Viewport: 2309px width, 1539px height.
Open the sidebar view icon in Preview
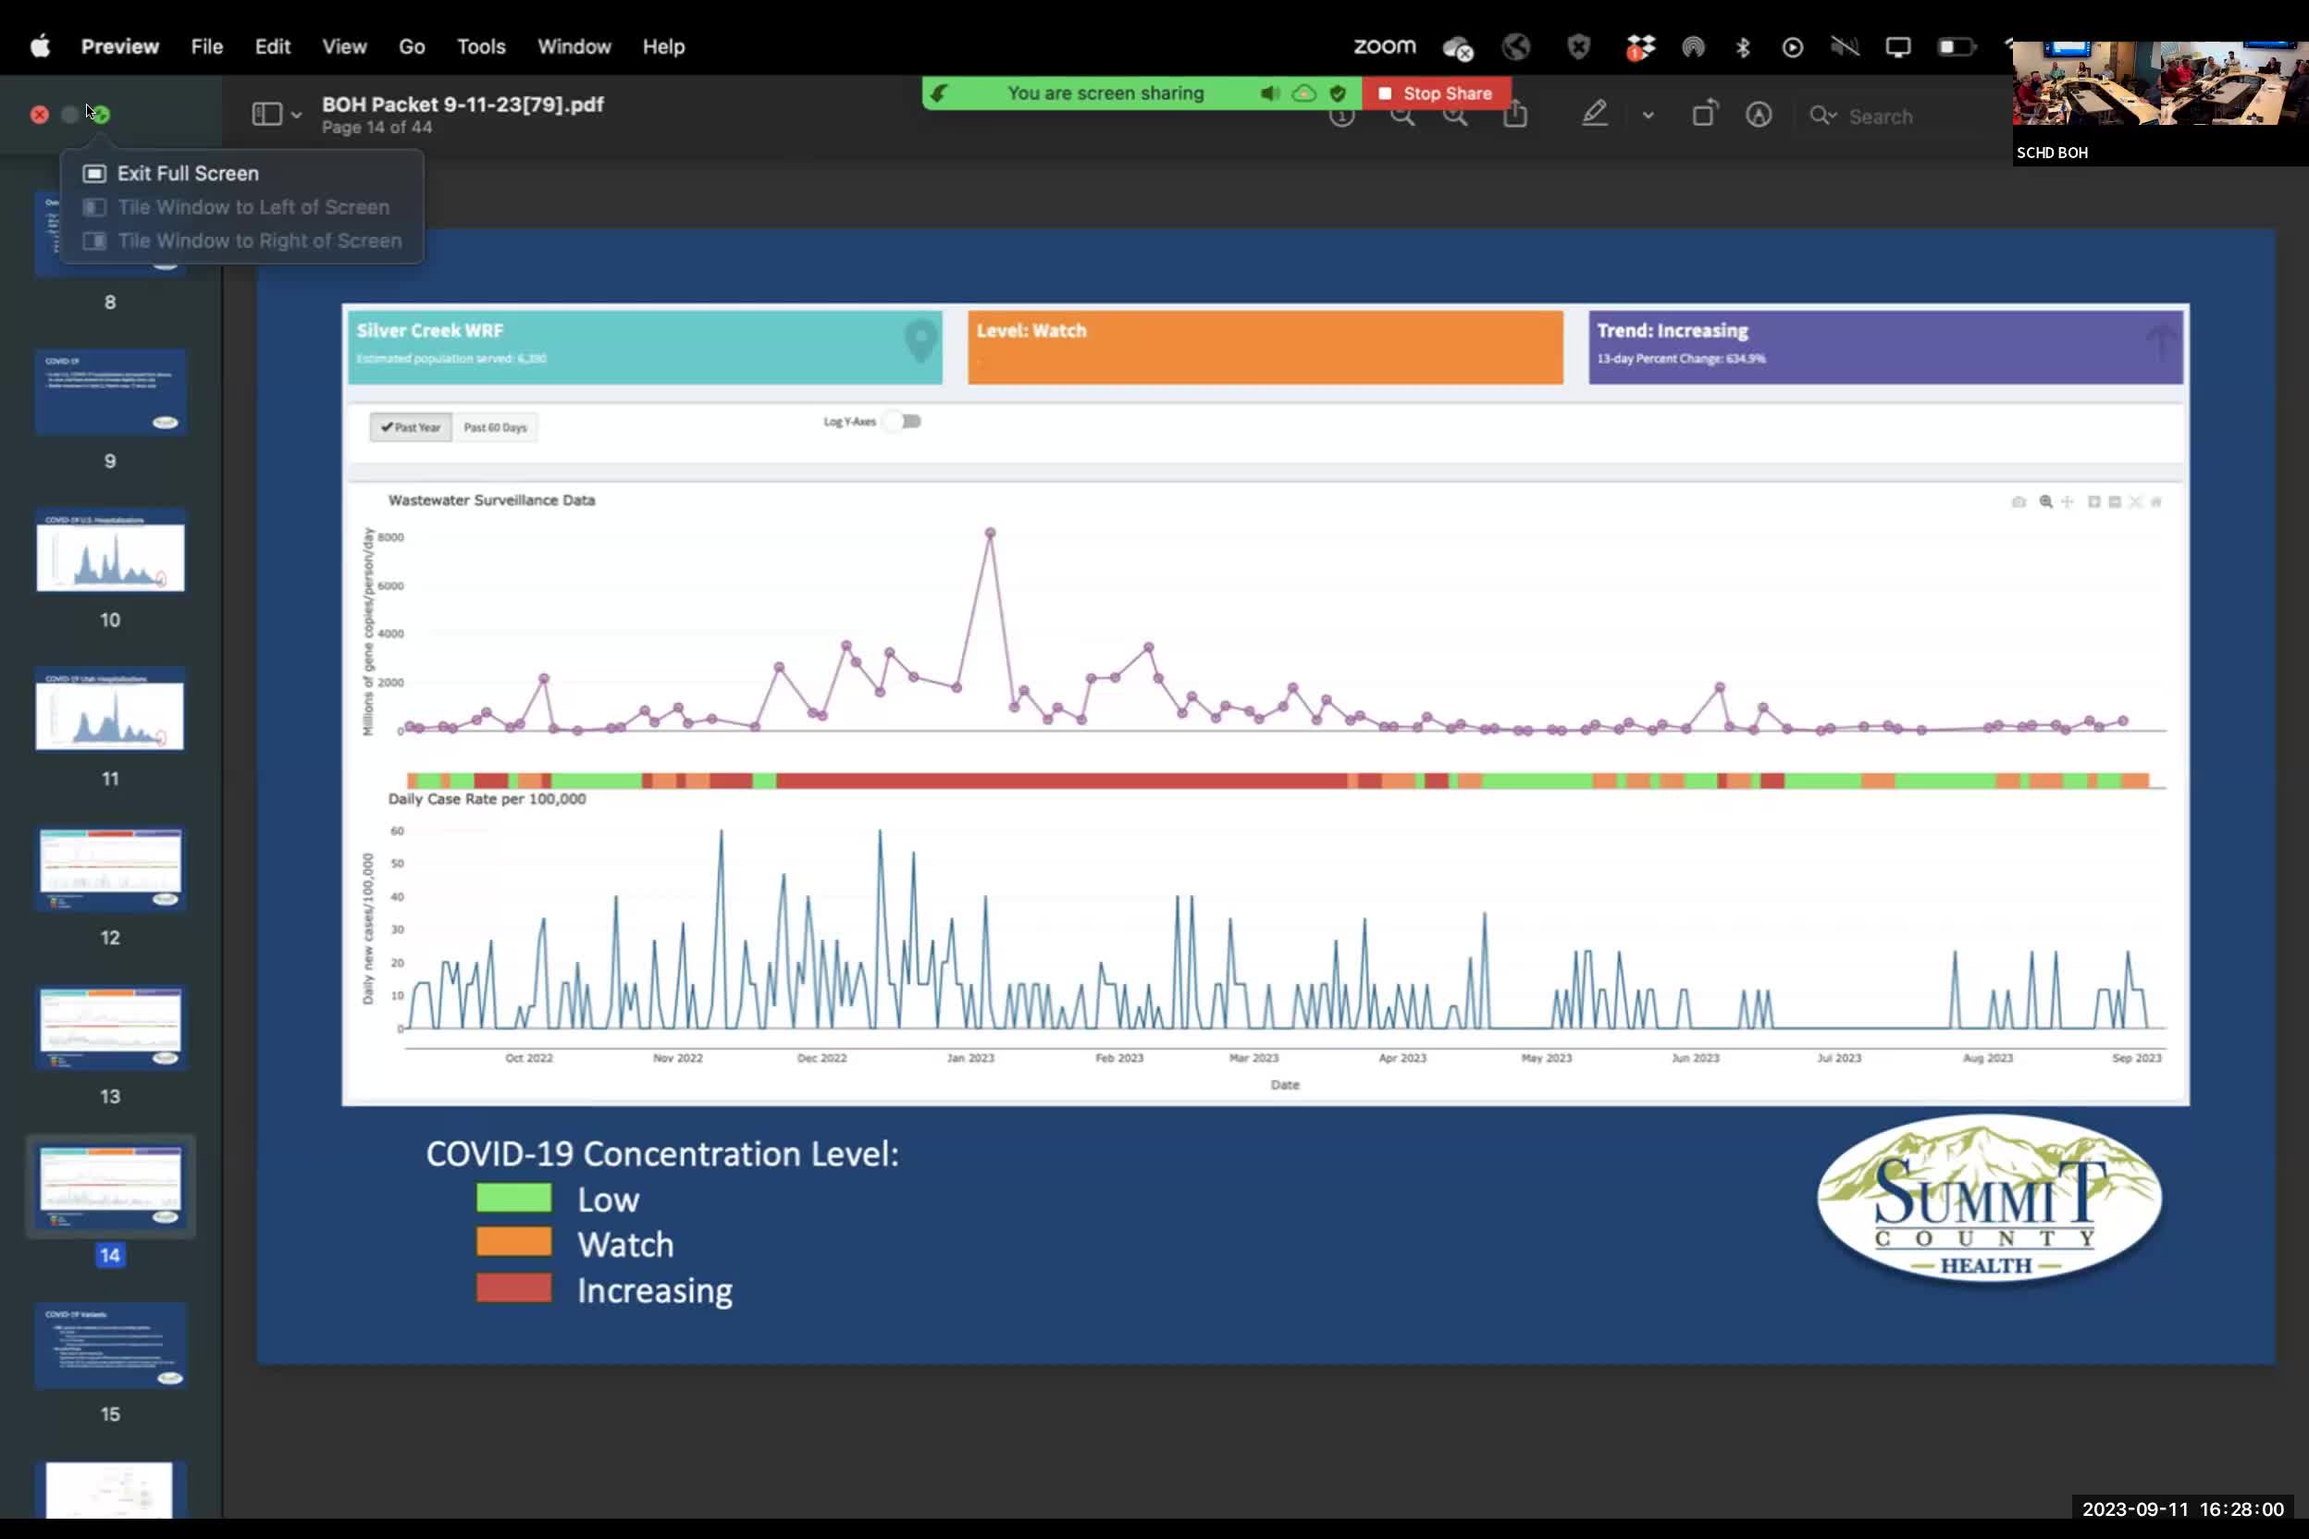pos(266,114)
